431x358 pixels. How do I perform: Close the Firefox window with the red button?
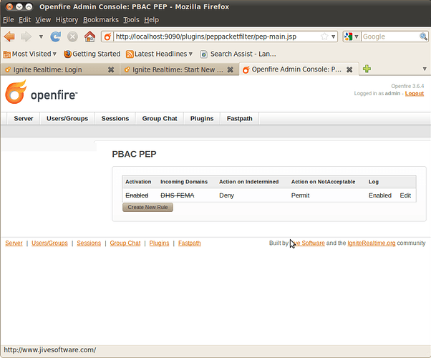pos(9,6)
